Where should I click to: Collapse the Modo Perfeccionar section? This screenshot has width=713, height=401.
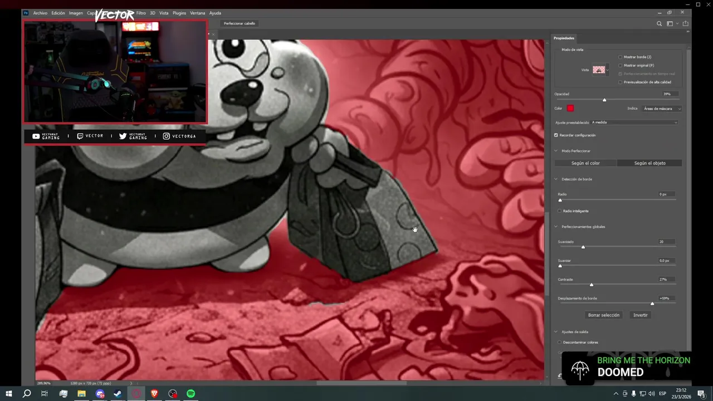point(556,151)
